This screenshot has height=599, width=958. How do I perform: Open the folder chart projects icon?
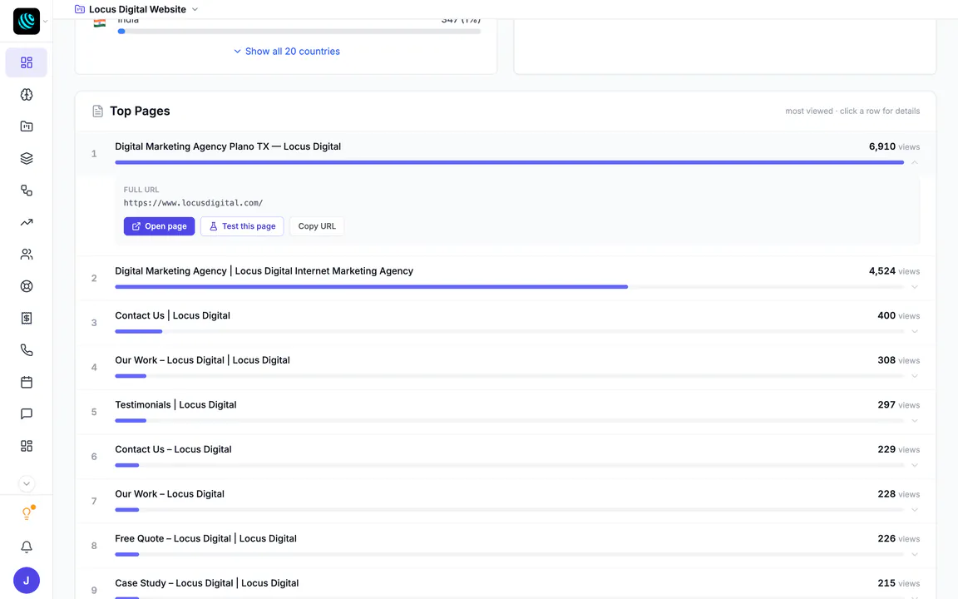pyautogui.click(x=27, y=126)
